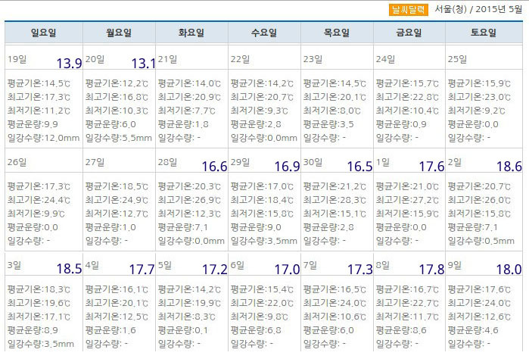The height and width of the screenshot is (362, 529).
Task: Click the 30일 date label
Action: 313,162
